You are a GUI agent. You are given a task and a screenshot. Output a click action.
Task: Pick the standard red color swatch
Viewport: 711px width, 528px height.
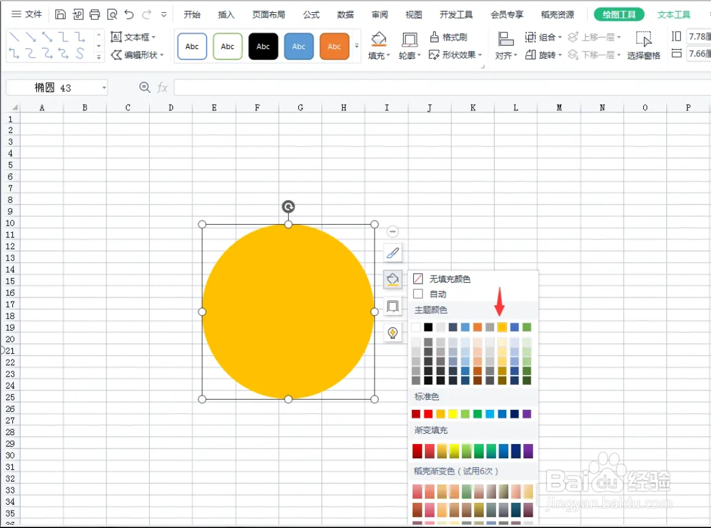pyautogui.click(x=428, y=414)
